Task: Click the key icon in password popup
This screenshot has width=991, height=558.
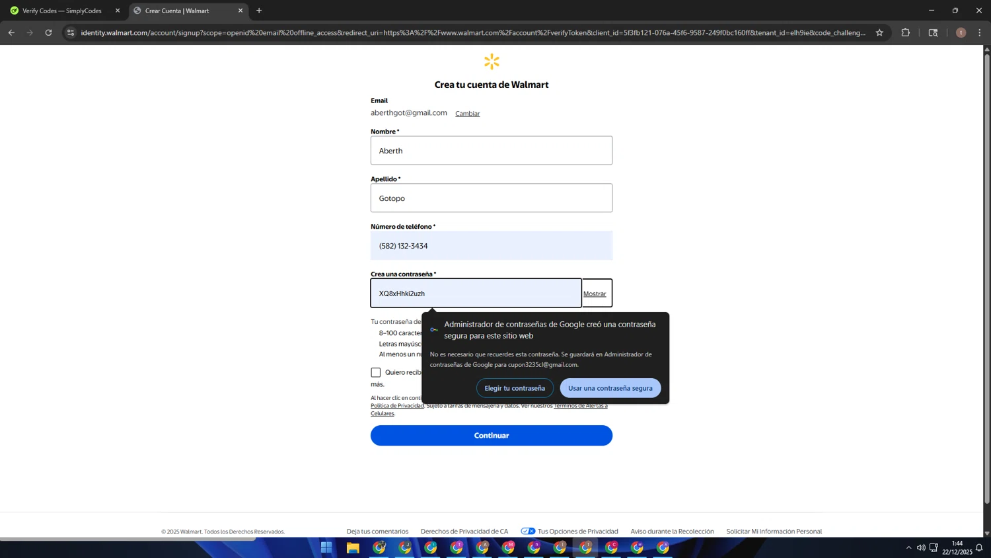Action: point(434,329)
